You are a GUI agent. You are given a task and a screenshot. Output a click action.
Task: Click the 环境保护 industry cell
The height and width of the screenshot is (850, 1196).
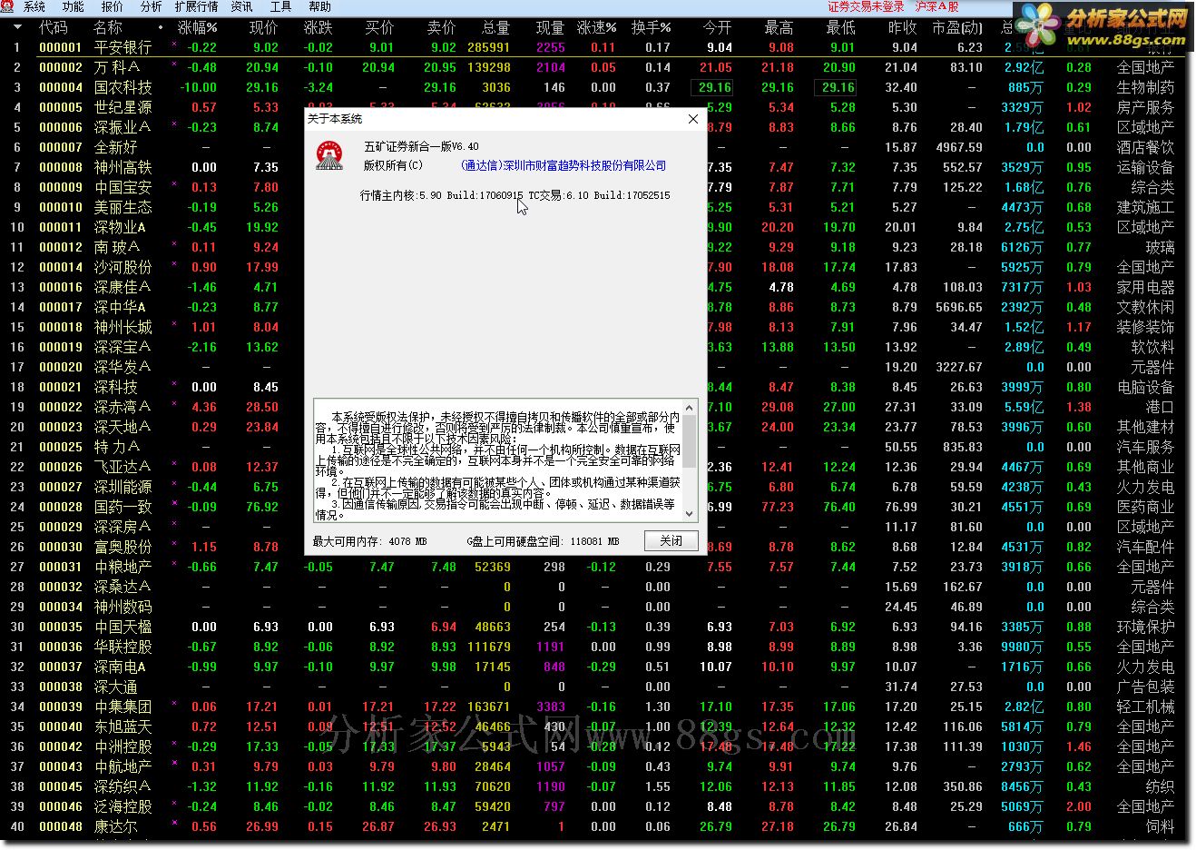tap(1145, 627)
